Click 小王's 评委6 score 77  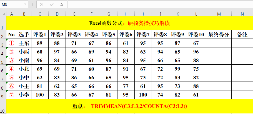point(126,86)
